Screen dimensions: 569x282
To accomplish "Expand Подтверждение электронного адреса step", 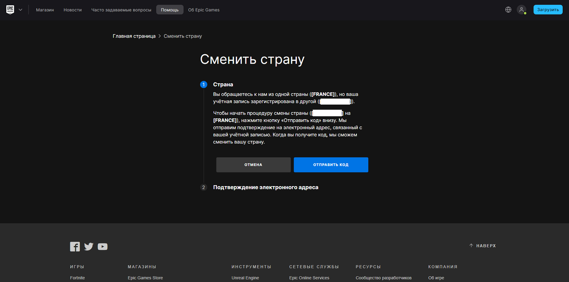I will 266,187.
